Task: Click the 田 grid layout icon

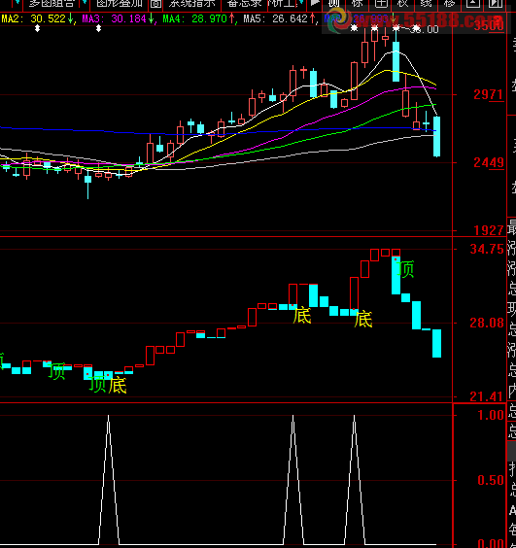Action: pos(380,4)
